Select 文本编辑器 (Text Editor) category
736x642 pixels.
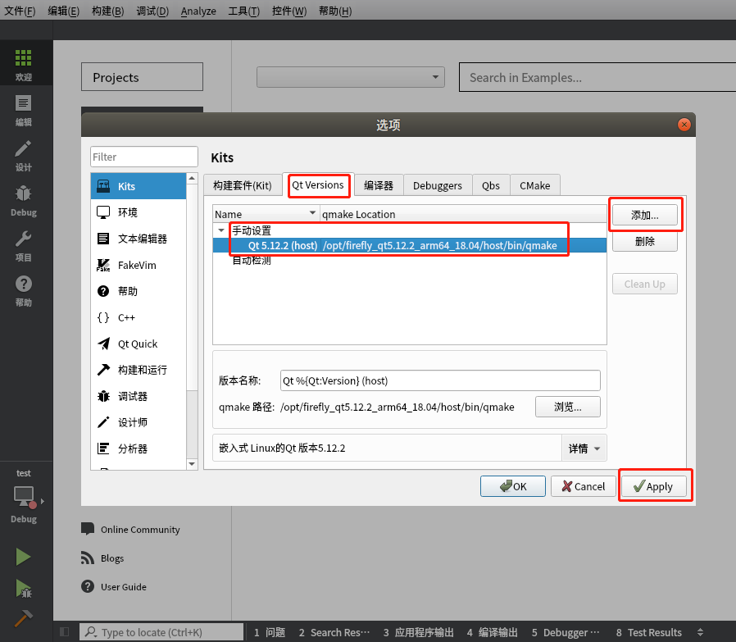click(139, 239)
